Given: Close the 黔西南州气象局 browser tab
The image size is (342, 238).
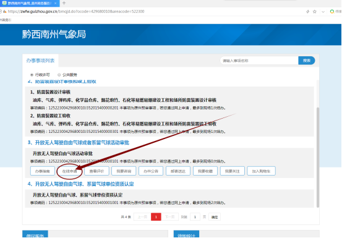Looking at the screenshot, I should coord(56,3).
